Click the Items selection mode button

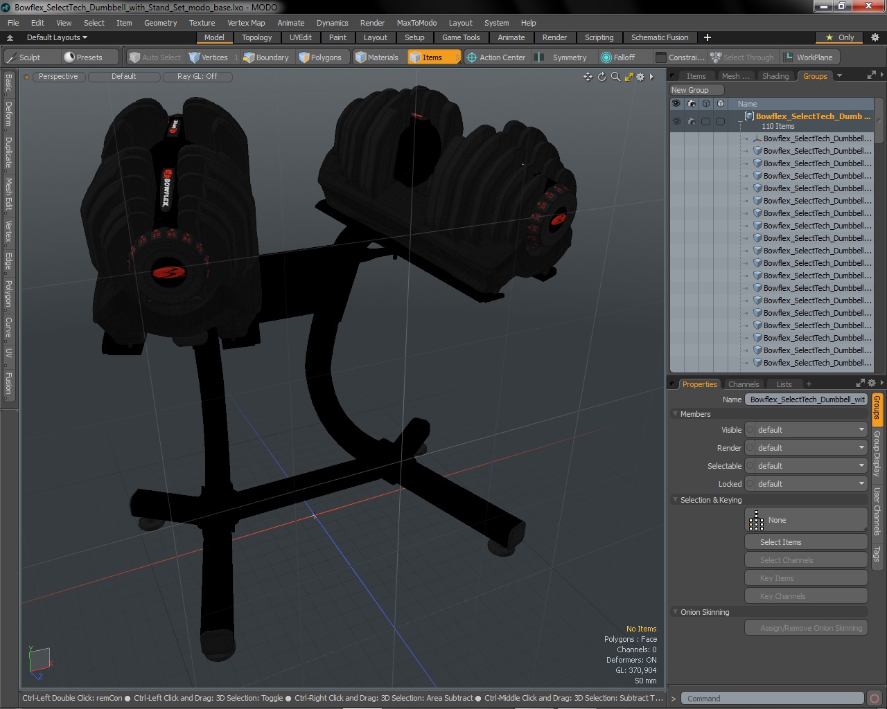434,57
